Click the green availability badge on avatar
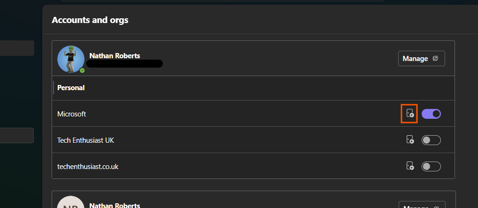 (x=82, y=70)
